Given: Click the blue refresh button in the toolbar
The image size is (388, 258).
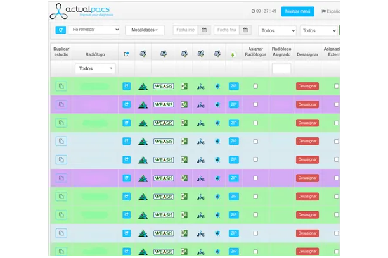Looking at the screenshot, I should pos(61,30).
